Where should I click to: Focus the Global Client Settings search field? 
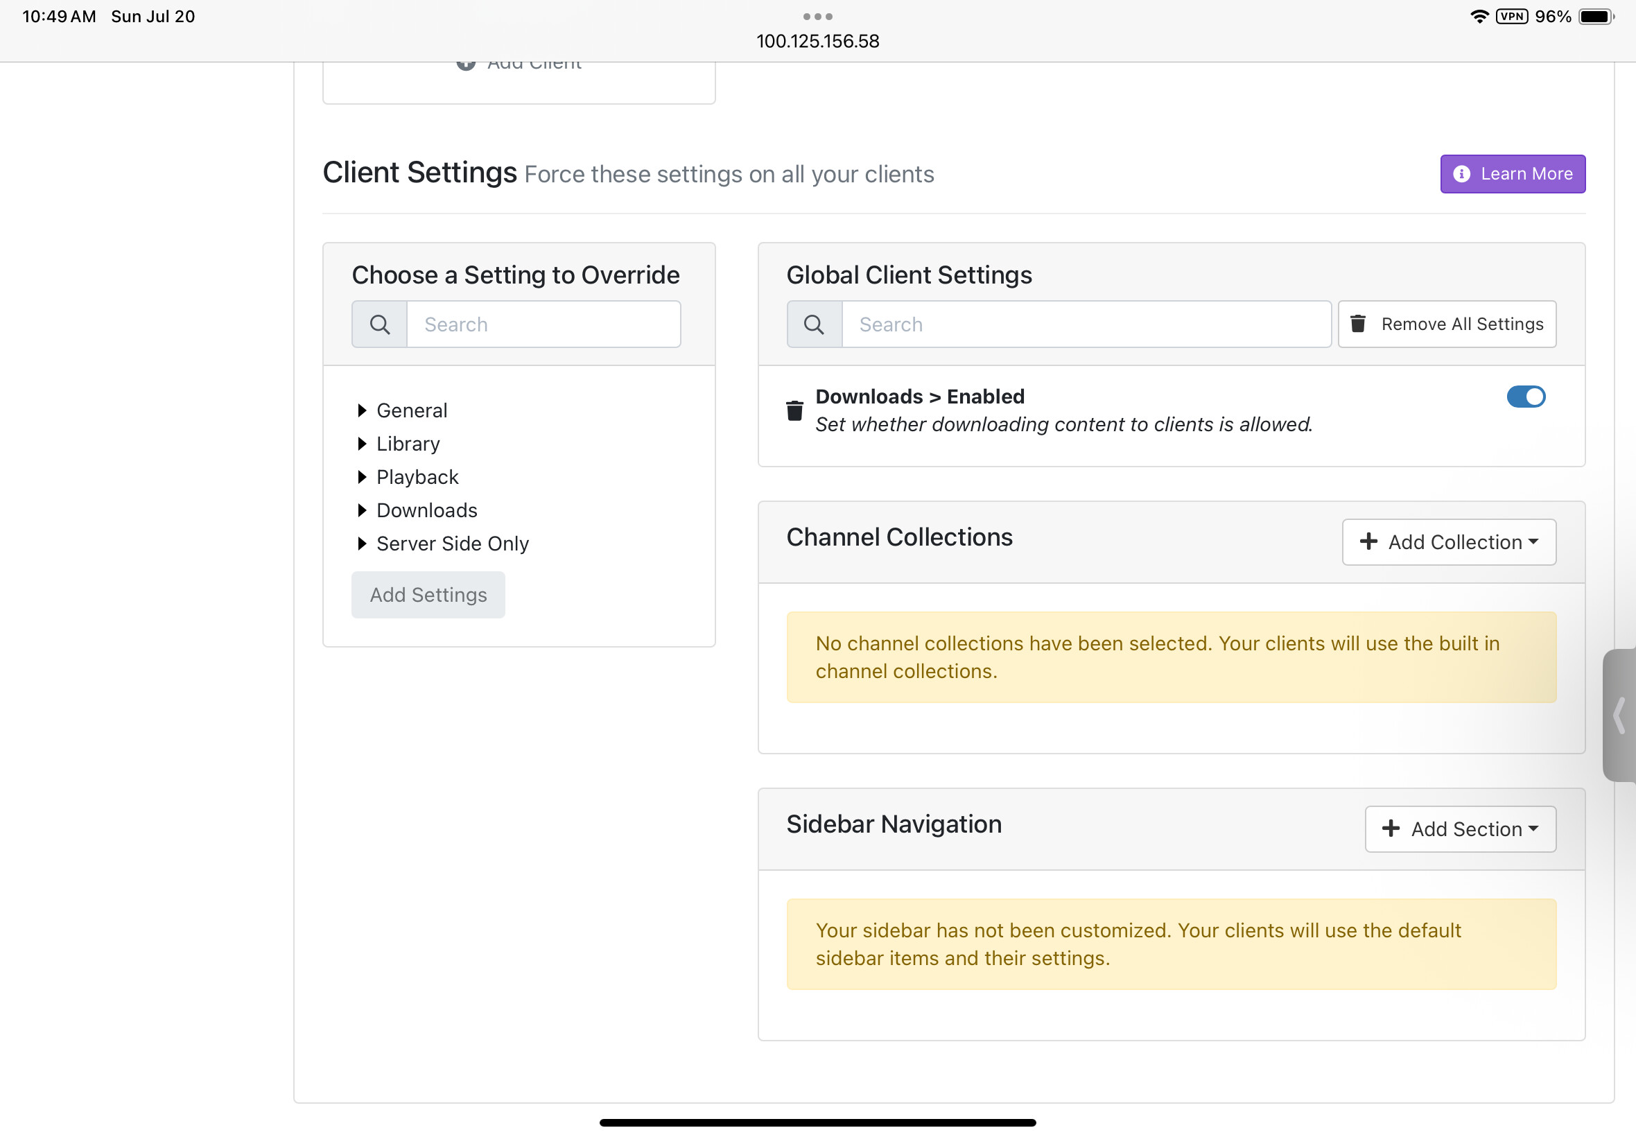click(1086, 325)
